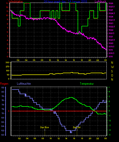Click the magenta Luftdruck axis title
This screenshot has width=119, height=142.
coord(100,2)
